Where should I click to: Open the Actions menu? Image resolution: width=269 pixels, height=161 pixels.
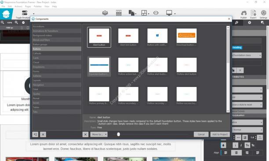pyautogui.click(x=18, y=6)
